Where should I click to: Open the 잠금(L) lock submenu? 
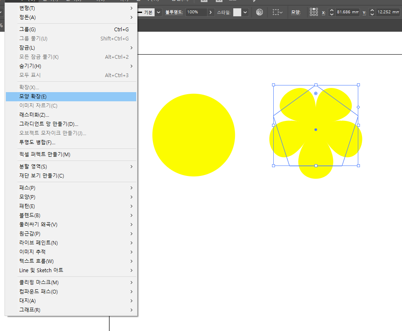[x=71, y=48]
